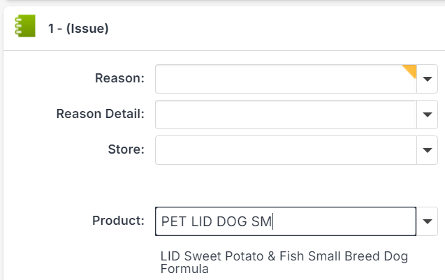Viewport: 445px width, 280px height.
Task: Open the Reason dropdown arrow
Action: coord(427,79)
